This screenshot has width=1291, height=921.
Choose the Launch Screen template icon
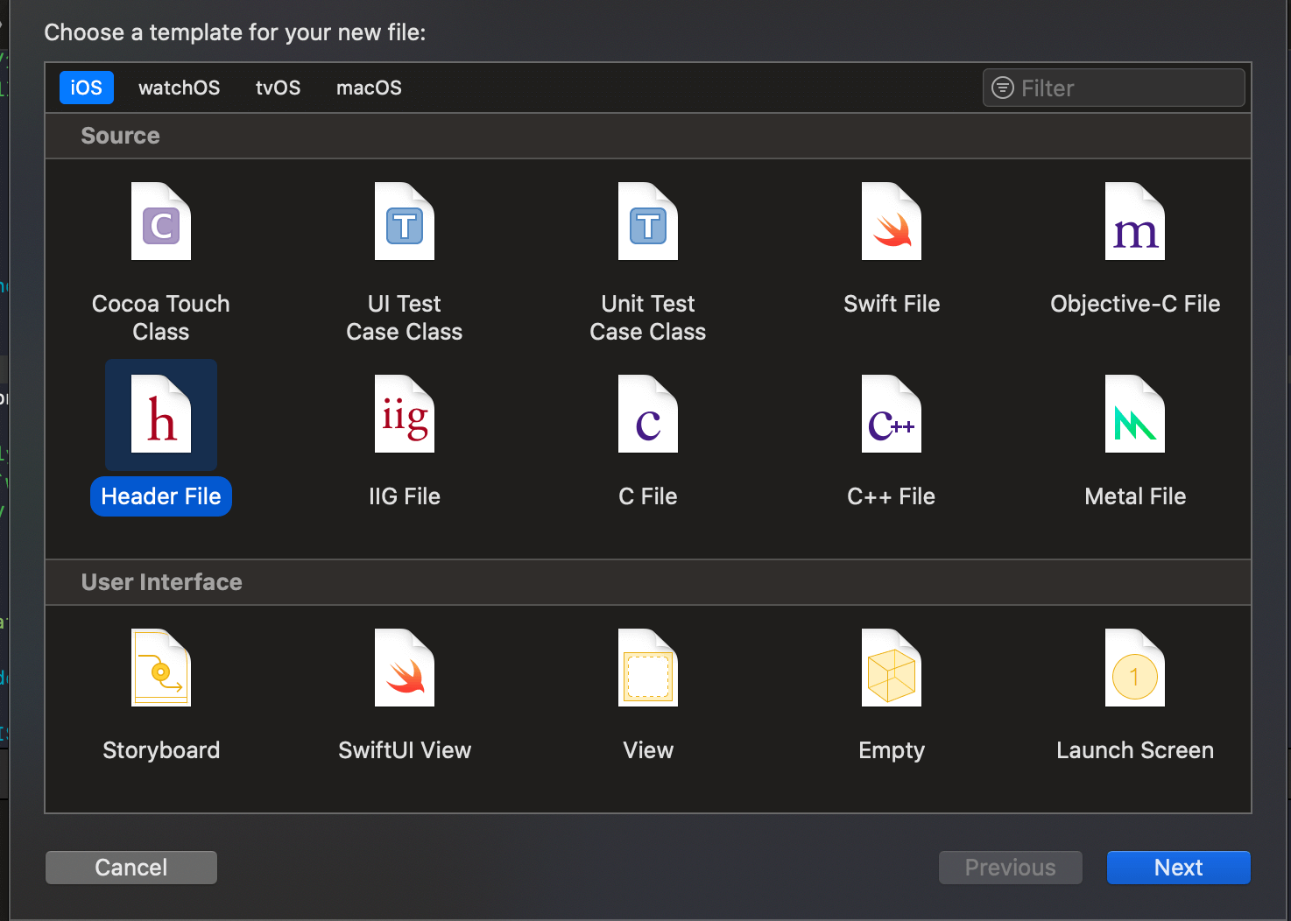[x=1135, y=668]
